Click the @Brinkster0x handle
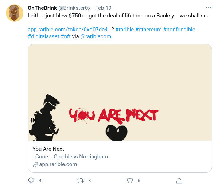Viewport: 218px width, 188px height. coord(74,8)
